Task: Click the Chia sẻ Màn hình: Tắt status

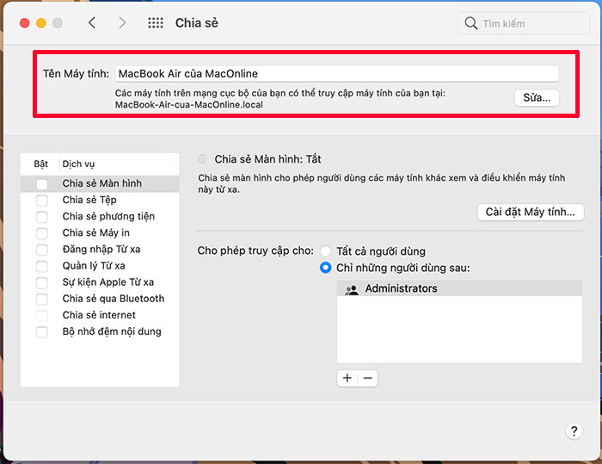Action: click(267, 159)
